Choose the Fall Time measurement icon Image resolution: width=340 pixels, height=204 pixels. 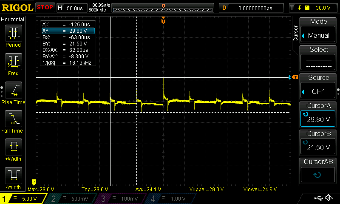point(13,119)
